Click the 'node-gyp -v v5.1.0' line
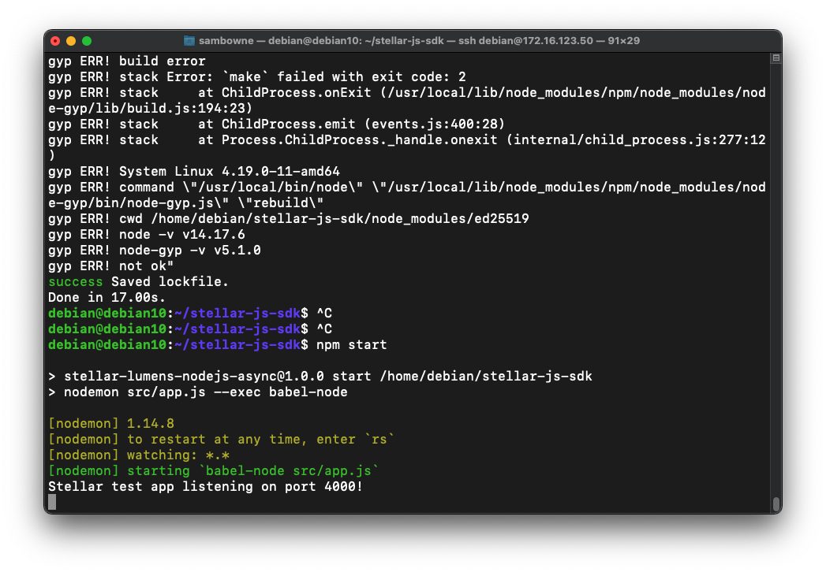The height and width of the screenshot is (572, 826). (155, 251)
